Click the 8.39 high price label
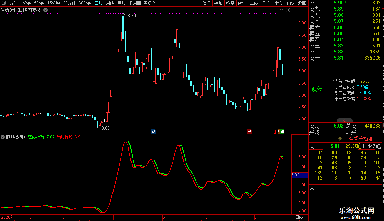The height and width of the screenshot is (221, 384). click(x=132, y=15)
